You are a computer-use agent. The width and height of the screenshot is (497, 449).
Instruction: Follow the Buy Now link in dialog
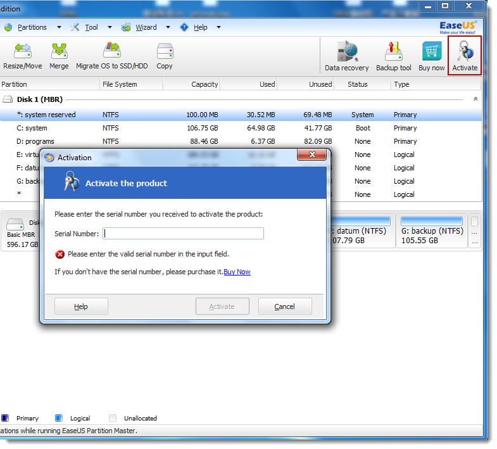(x=237, y=272)
